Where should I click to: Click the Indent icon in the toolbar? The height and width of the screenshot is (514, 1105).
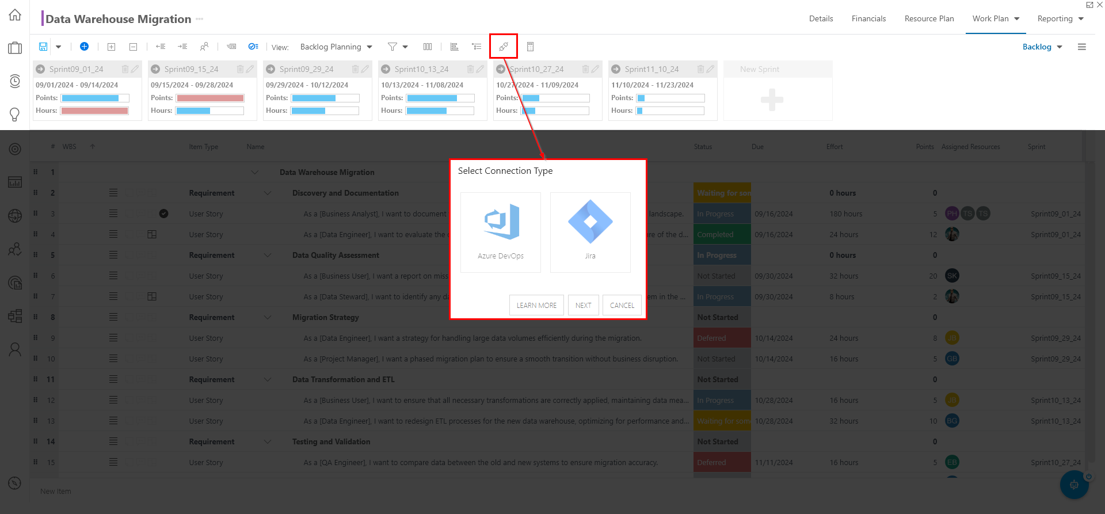click(182, 47)
